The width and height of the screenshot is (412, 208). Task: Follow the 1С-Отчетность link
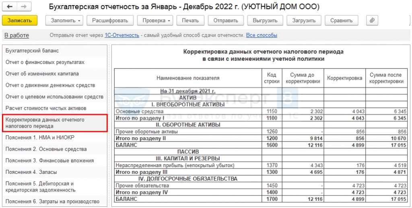tap(122, 35)
